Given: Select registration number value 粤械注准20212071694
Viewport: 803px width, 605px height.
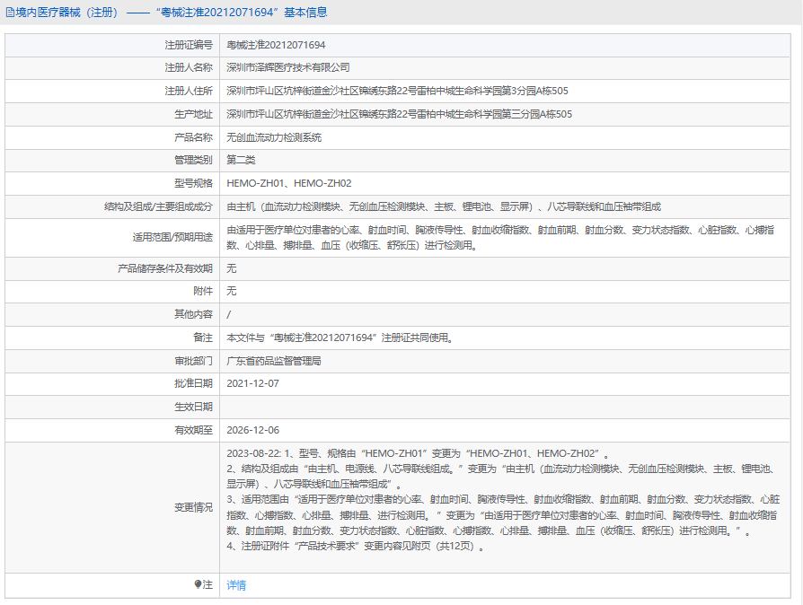Looking at the screenshot, I should [x=276, y=45].
